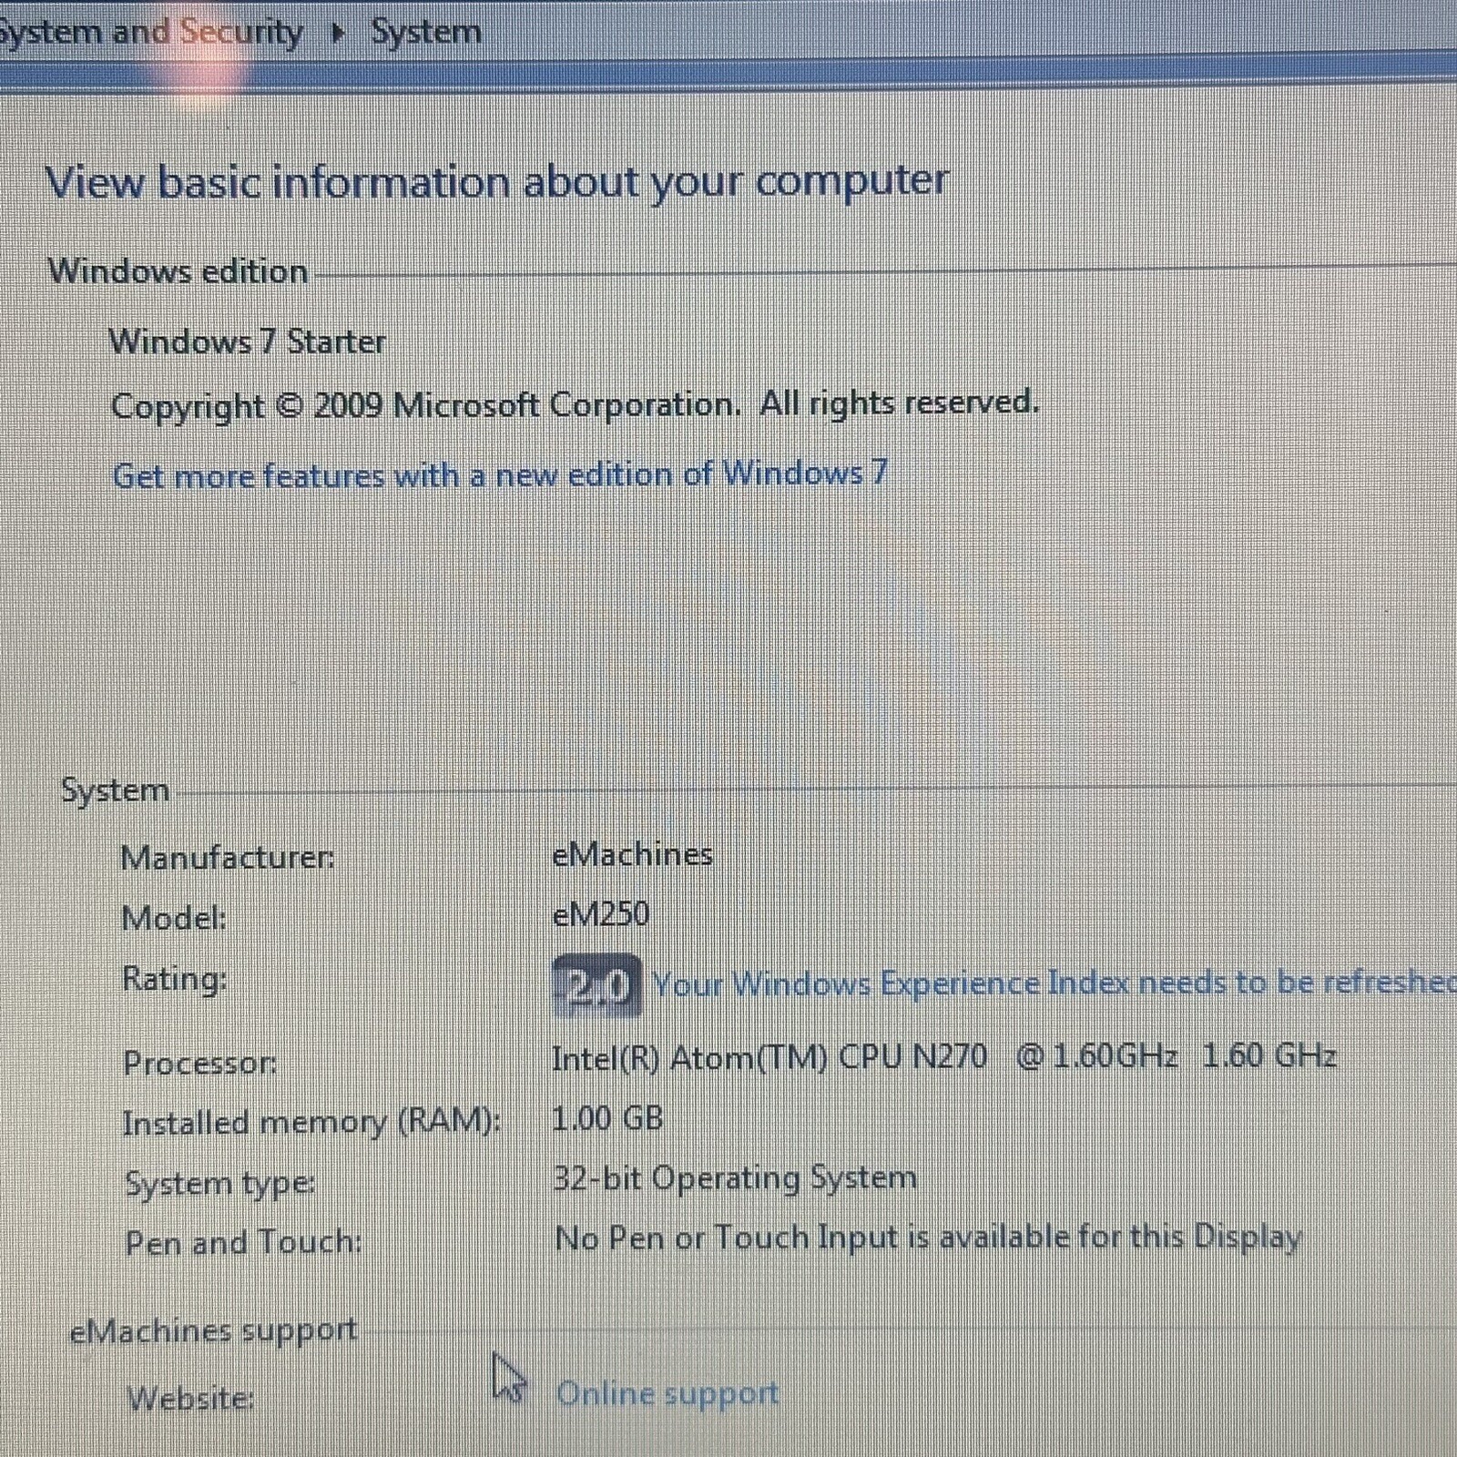This screenshot has height=1457, width=1457.
Task: Click the manufacturer value 'eMachines'
Action: coord(633,854)
